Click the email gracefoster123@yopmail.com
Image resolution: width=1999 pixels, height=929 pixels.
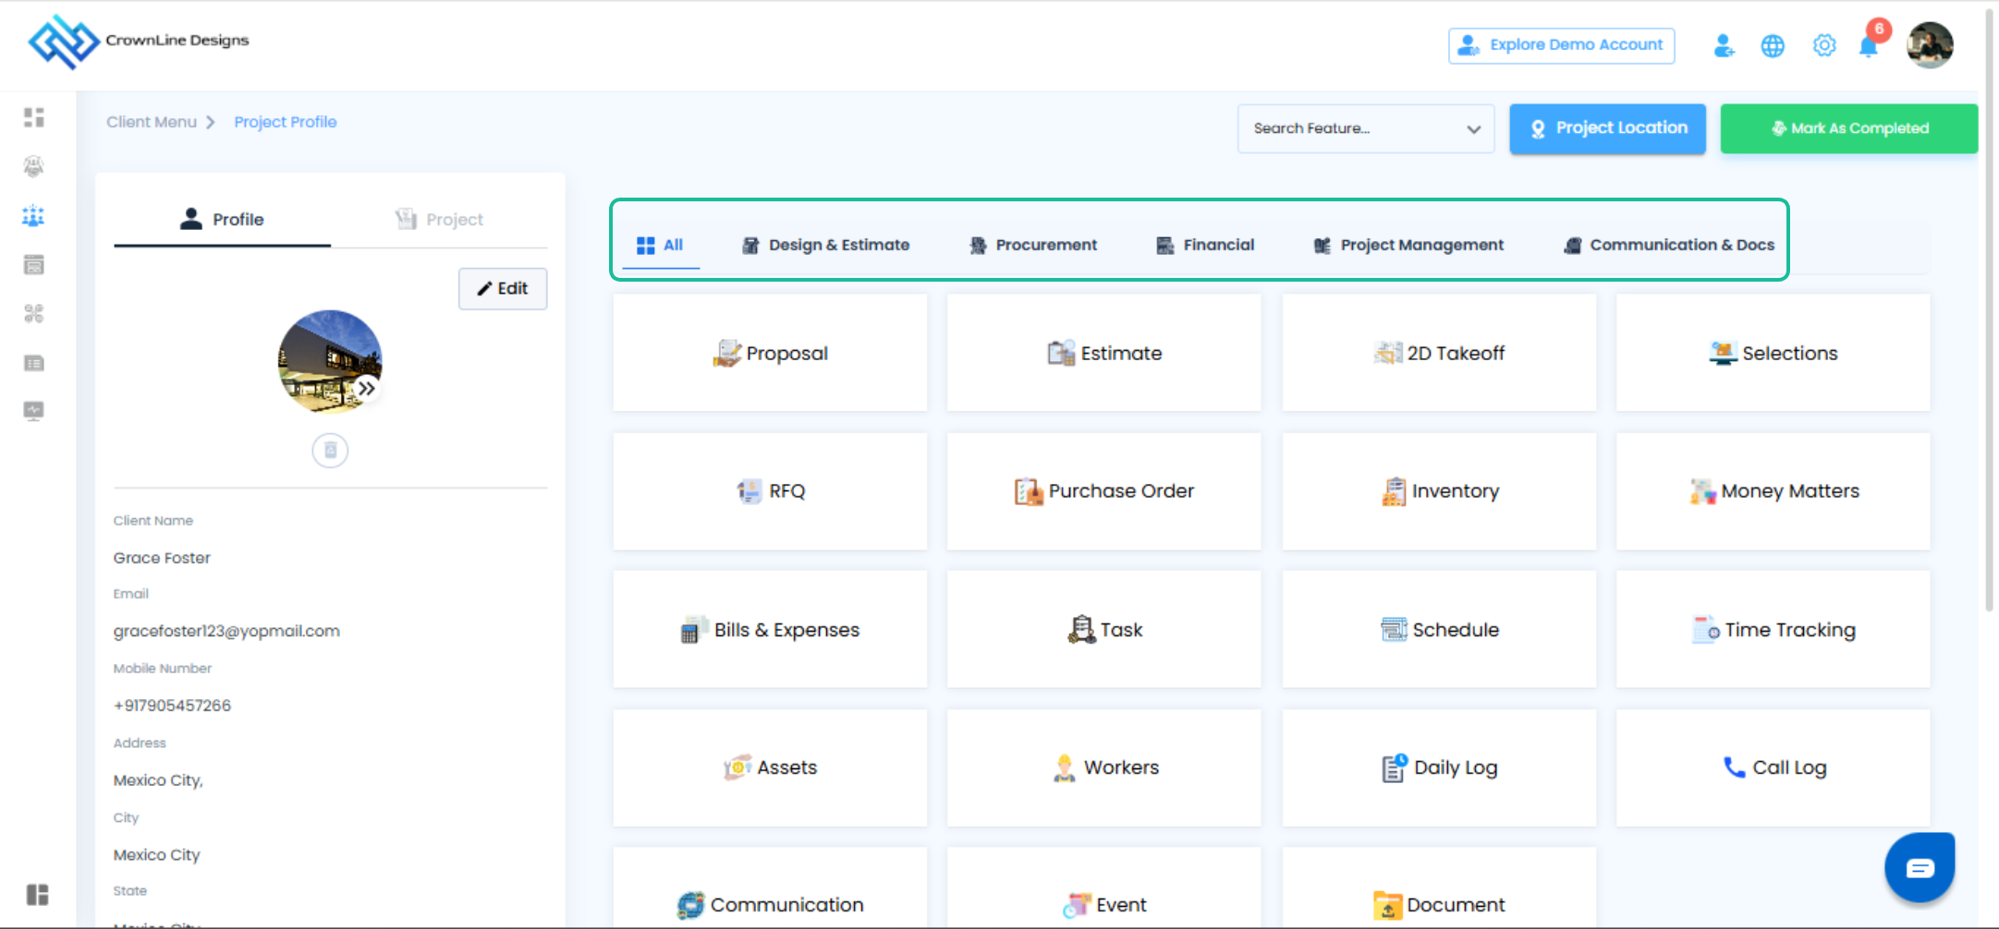click(226, 631)
